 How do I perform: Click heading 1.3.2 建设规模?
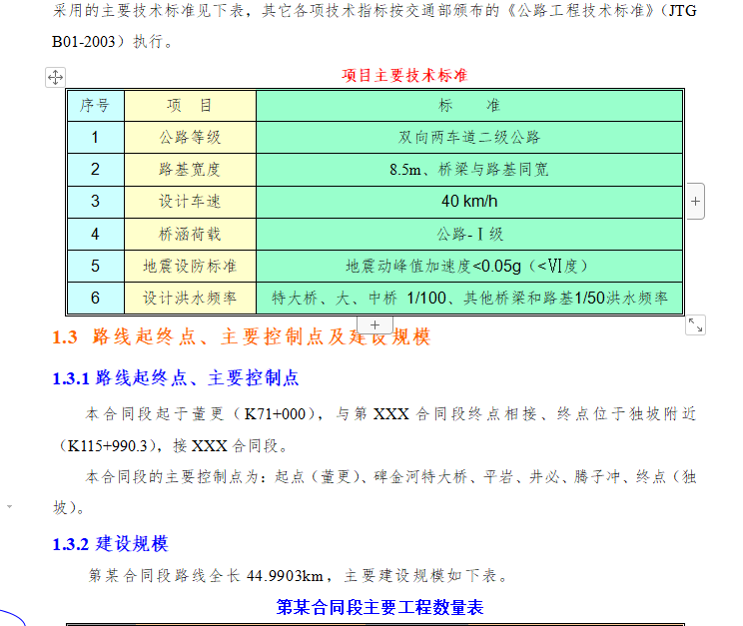[x=110, y=544]
